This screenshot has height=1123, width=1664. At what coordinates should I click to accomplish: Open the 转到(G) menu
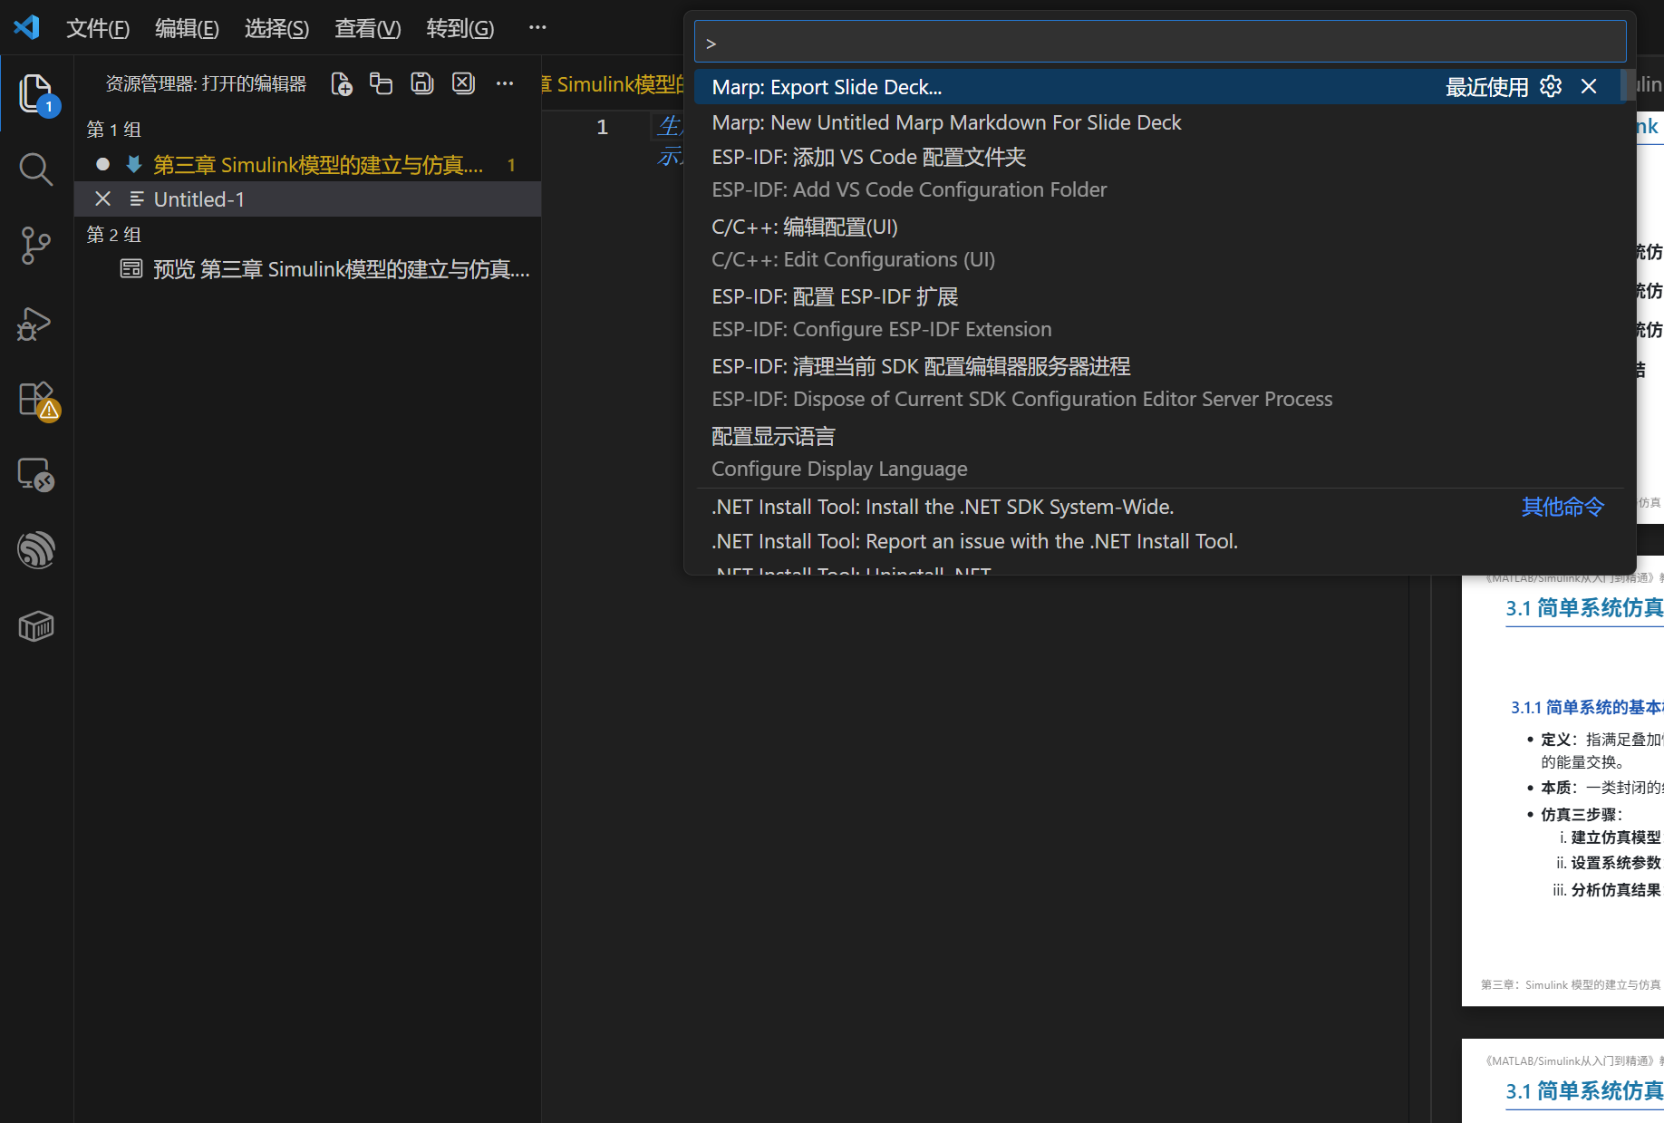point(460,28)
